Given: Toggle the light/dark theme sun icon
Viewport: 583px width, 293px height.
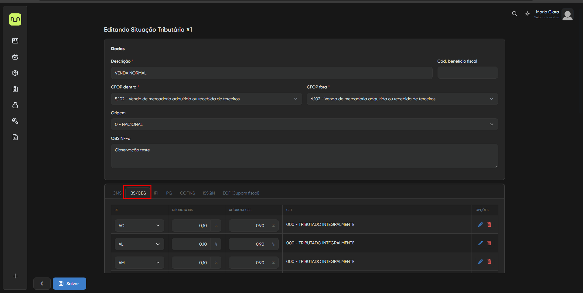Looking at the screenshot, I should (527, 14).
